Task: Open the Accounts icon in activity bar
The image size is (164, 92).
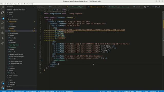Action: (3, 83)
